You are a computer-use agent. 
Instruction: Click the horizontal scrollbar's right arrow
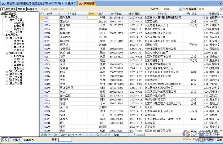coord(217,135)
